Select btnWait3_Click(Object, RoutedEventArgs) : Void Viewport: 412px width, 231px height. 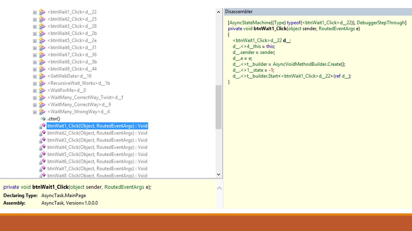click(x=97, y=140)
